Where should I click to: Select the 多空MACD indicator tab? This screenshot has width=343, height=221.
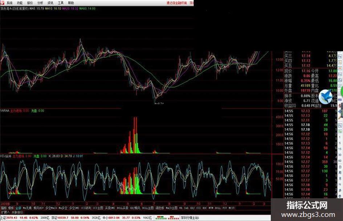51,208
